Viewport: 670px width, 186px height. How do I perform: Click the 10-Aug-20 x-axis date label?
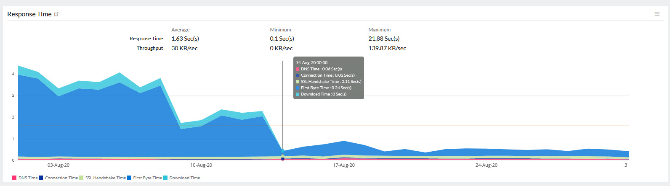(201, 165)
